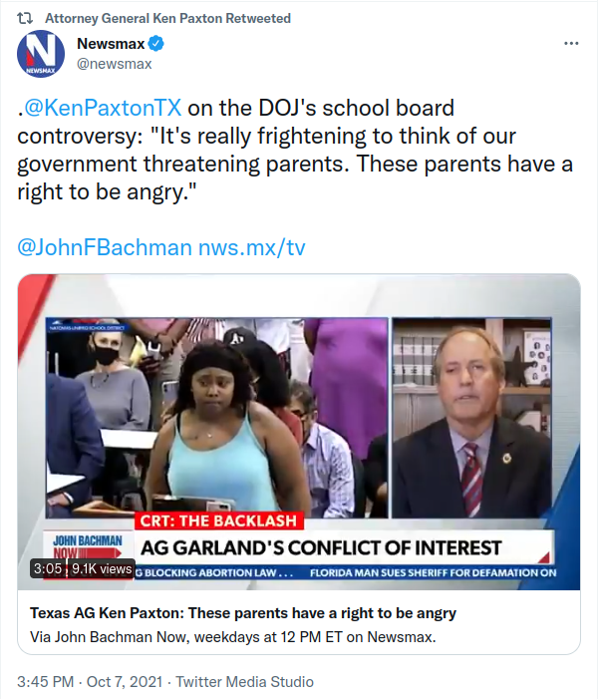The image size is (600, 699).
Task: Click the retweet arrows icon above the tweet
Action: [25, 18]
